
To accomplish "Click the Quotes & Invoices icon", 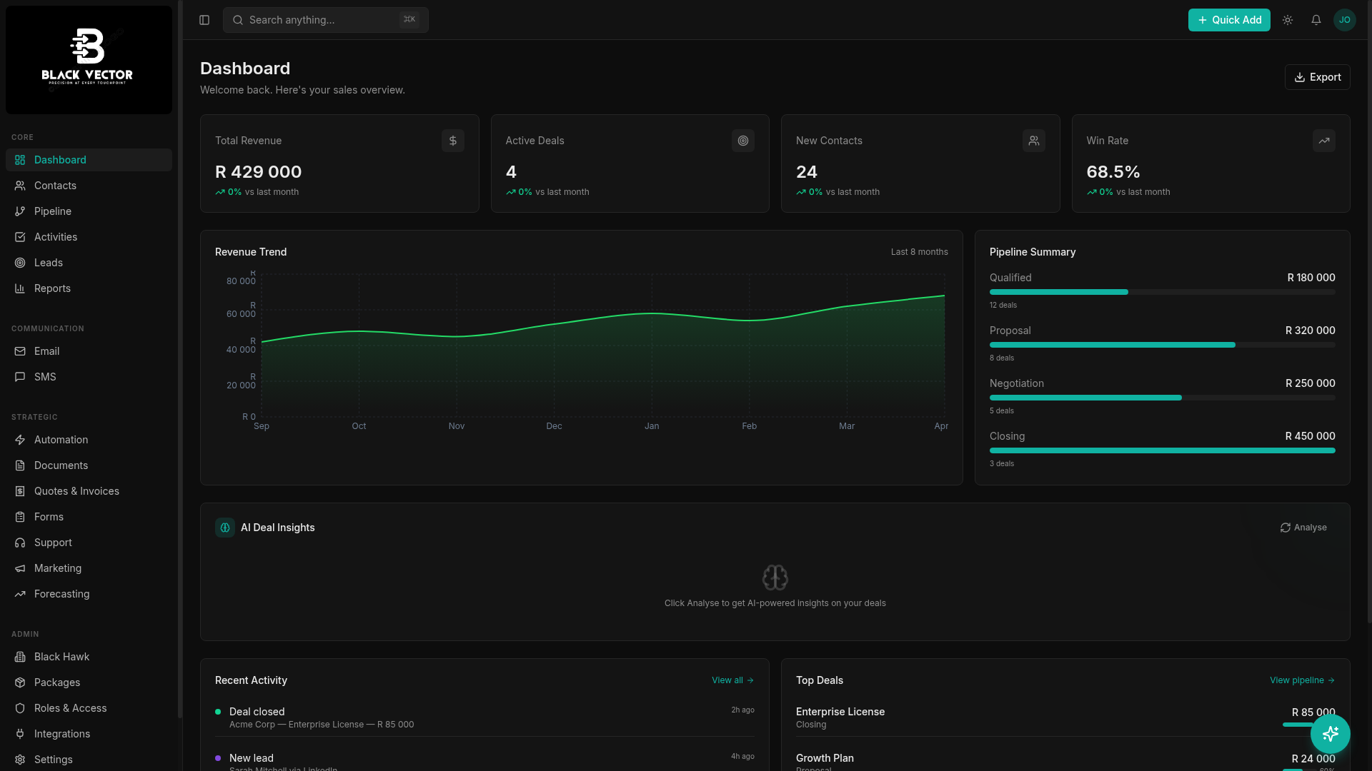I will 20,491.
